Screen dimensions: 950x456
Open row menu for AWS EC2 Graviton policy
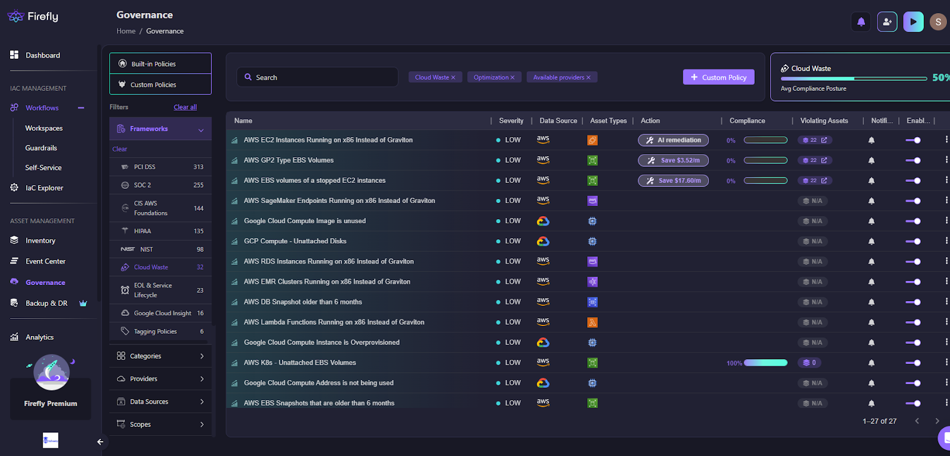click(x=946, y=140)
